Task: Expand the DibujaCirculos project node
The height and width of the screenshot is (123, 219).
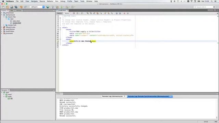Action: click(2, 27)
